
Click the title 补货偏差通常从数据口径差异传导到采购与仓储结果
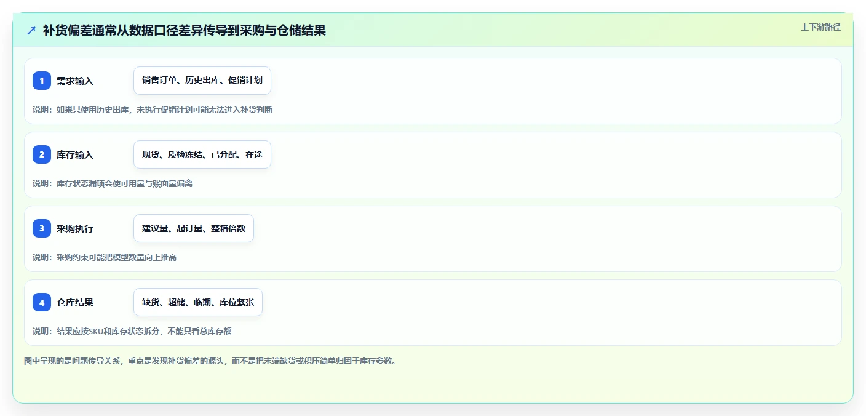point(185,30)
